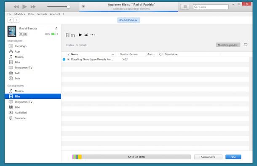The width and height of the screenshot is (257, 166).
Task: Open Programmi TV under Impostazioni
Action: click(24, 68)
